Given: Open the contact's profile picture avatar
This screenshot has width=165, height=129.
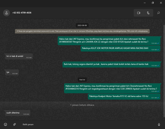Looking at the screenshot, I should click(7, 13).
